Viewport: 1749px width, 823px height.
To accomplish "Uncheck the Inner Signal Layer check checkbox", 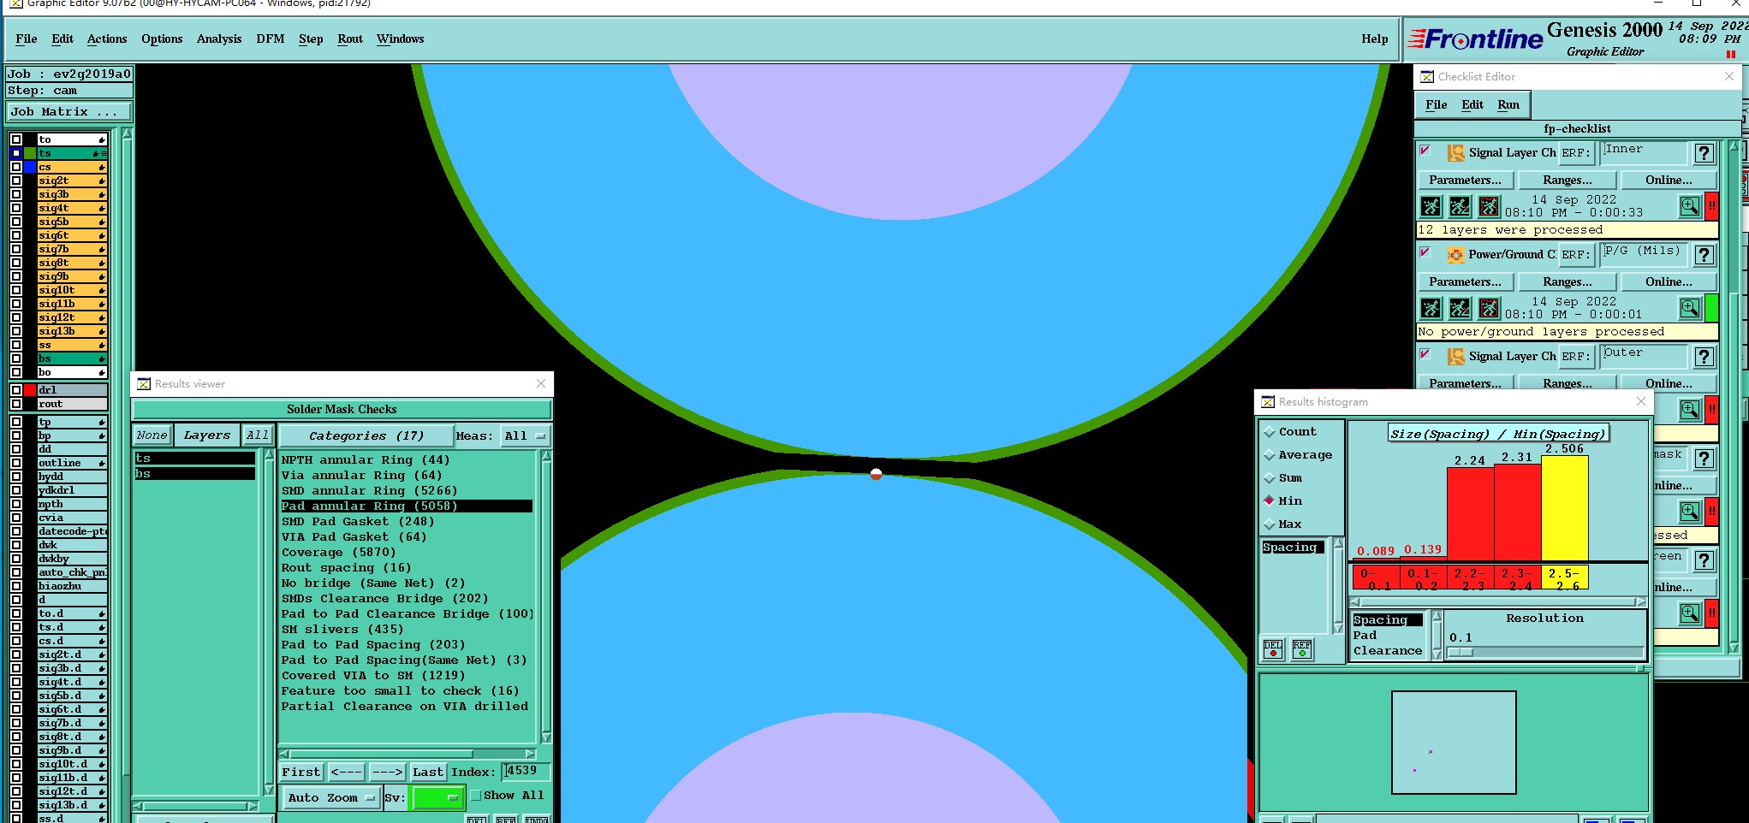I will [1425, 151].
